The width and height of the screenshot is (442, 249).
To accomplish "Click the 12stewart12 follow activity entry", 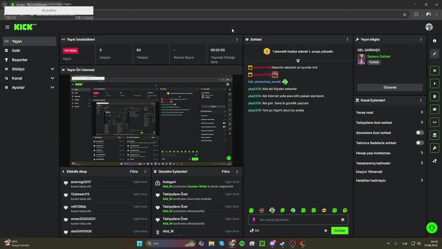I will pyautogui.click(x=105, y=196).
